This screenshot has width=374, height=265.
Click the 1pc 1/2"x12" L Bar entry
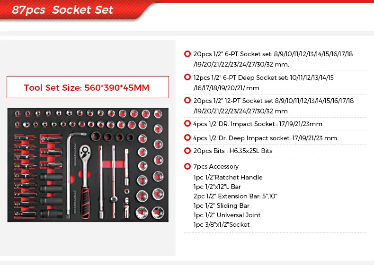(217, 187)
